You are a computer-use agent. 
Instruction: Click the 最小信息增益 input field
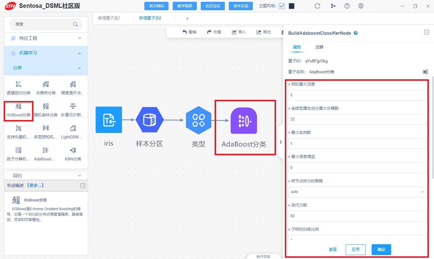[x=357, y=168]
